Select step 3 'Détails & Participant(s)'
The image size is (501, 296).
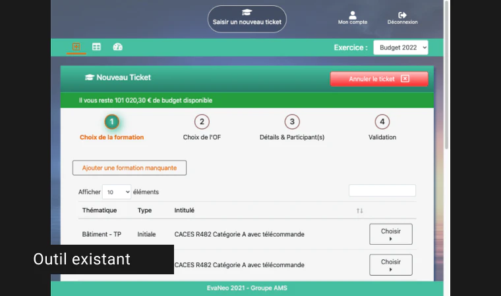tap(292, 128)
